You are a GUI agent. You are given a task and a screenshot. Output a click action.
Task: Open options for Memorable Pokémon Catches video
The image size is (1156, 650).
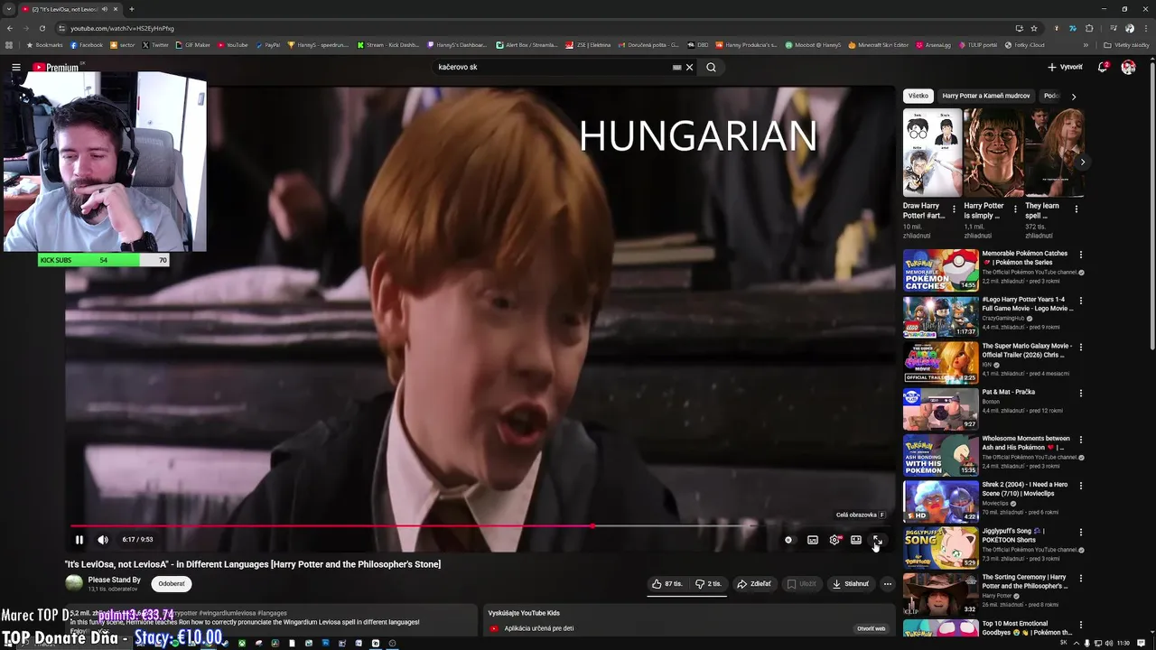coord(1080,255)
